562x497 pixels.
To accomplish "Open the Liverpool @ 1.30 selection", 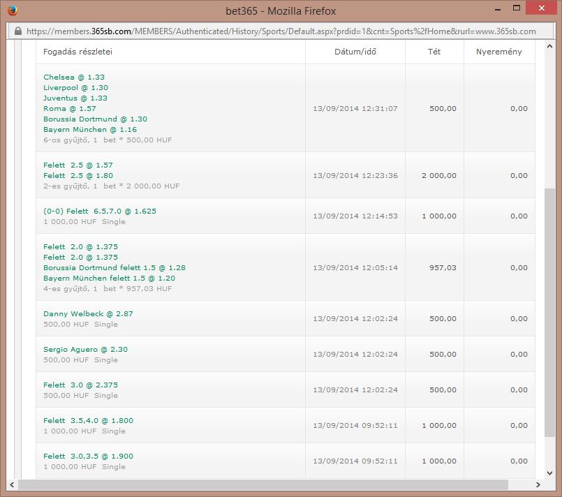I will click(75, 87).
